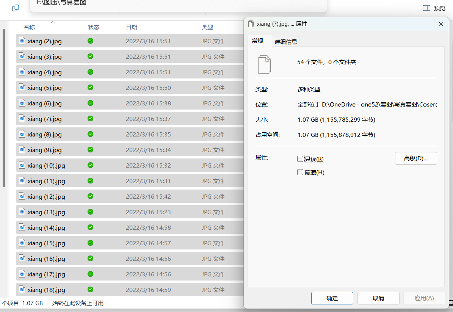
Task: Sort files by the date column header
Action: click(x=132, y=27)
